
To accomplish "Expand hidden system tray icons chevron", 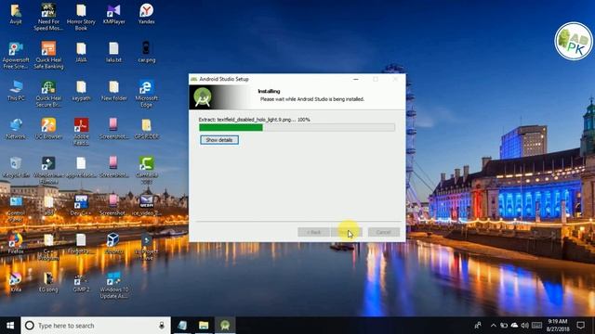I will [494, 326].
